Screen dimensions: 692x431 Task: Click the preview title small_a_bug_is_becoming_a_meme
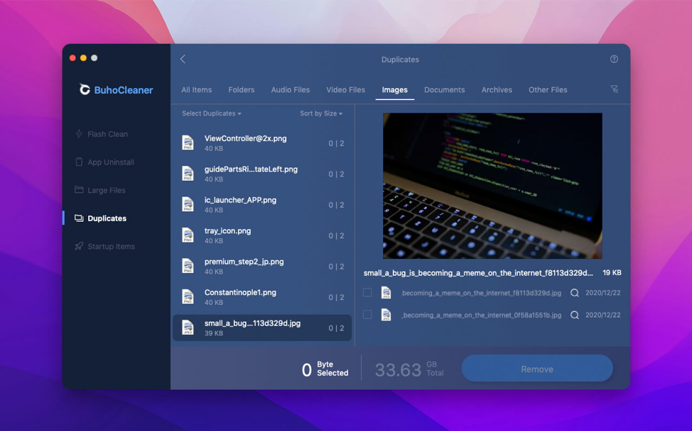click(478, 273)
